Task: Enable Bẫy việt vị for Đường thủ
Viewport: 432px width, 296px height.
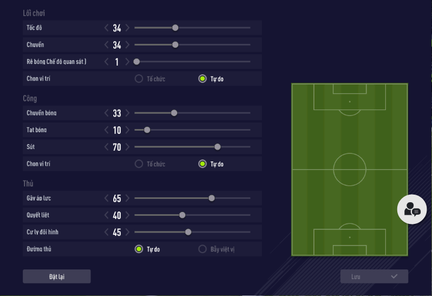Action: click(203, 249)
